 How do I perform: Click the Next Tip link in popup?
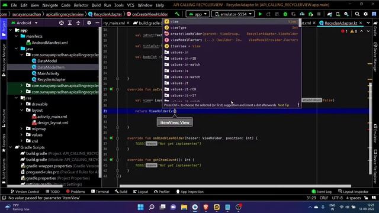pos(283,105)
